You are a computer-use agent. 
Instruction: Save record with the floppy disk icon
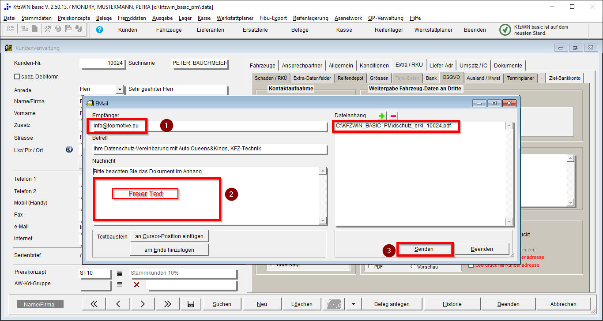click(x=191, y=304)
